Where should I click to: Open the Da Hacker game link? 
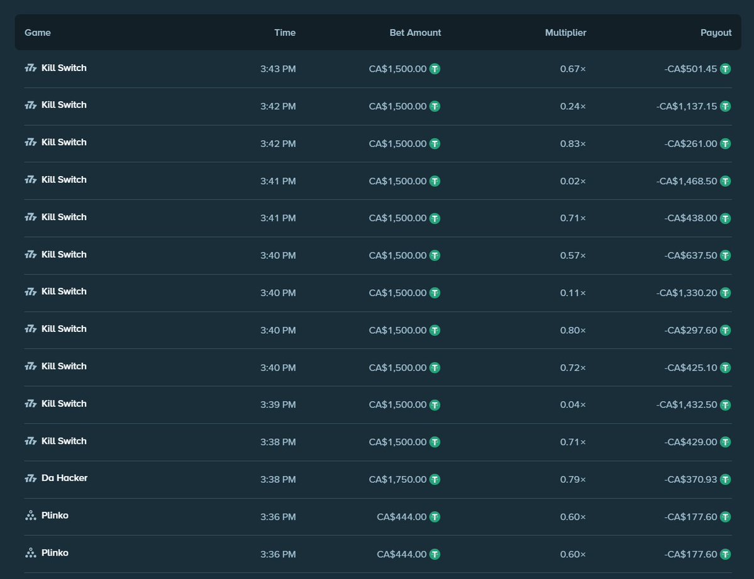pyautogui.click(x=64, y=478)
